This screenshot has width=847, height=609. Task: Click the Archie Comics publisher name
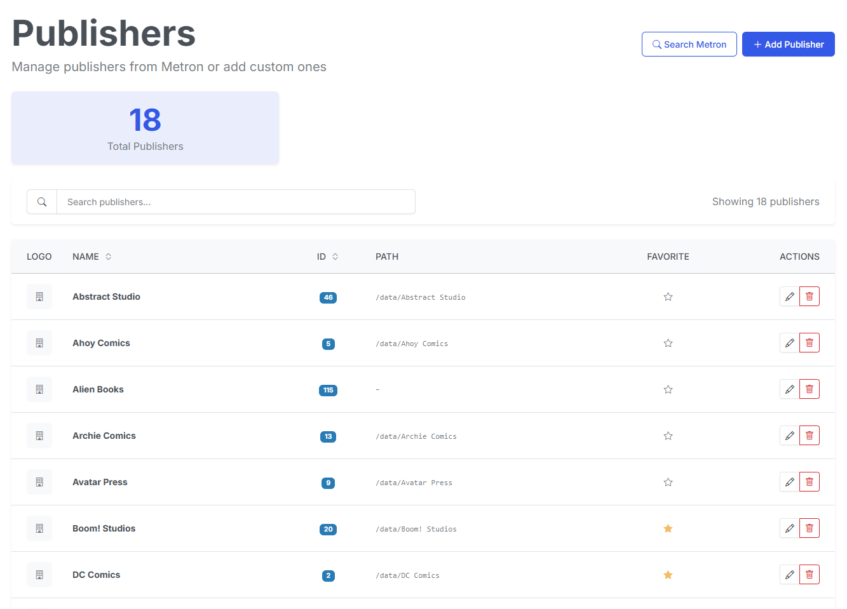[104, 436]
